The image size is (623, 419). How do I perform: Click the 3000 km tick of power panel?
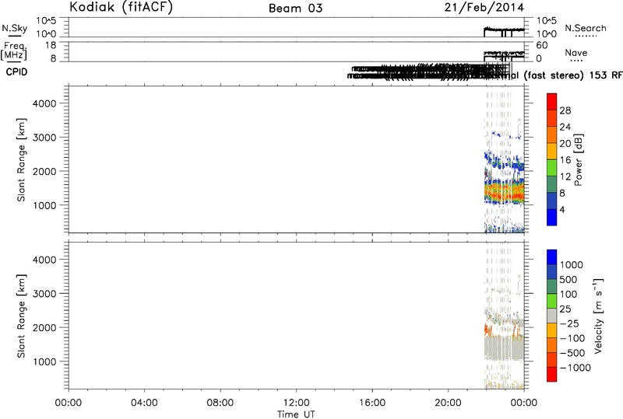tap(44, 138)
